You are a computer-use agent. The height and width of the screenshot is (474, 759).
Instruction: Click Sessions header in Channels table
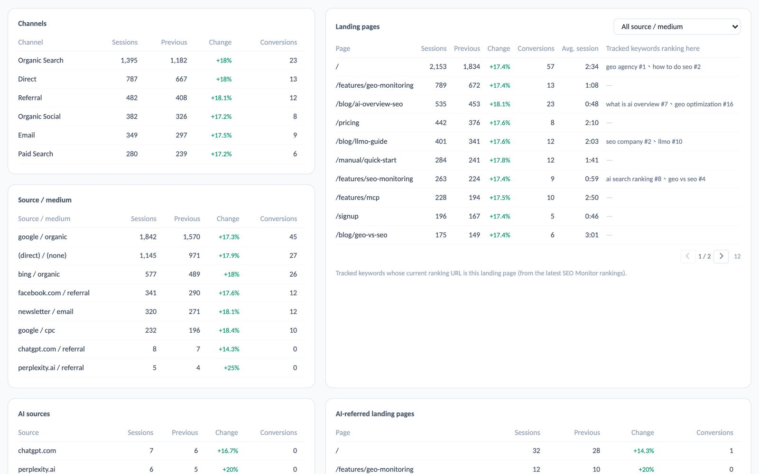tap(125, 42)
